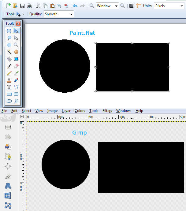Viewport: 186px width, 211px height.
Task: Click the top-center selection handle on rectangle
Action: (132, 43)
